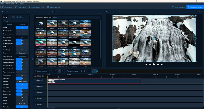
Task: Collapse the Дорожка 3 track chevron
Action: [35, 92]
